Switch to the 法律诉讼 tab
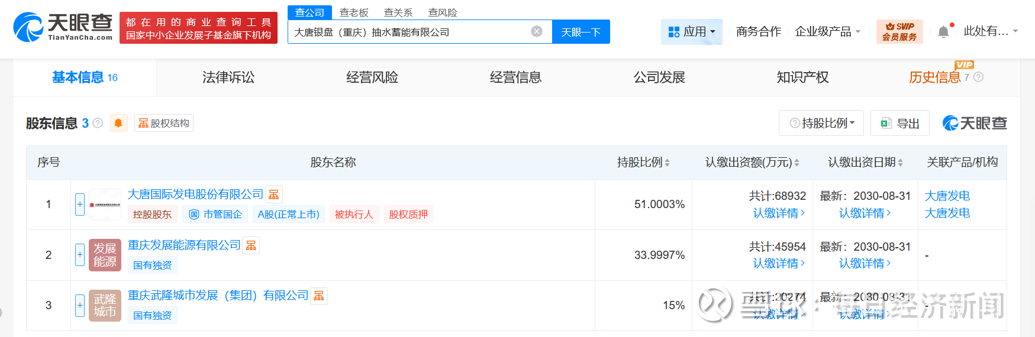The height and width of the screenshot is (337, 1035). [x=228, y=77]
